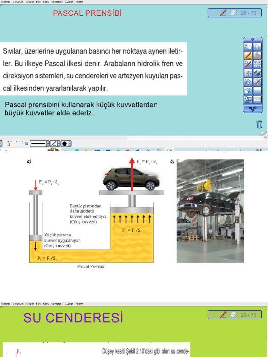Screen dimensions: 268x357
Task: Open Konferans menu above the Su Cenderesi slide
Action: tap(57, 304)
